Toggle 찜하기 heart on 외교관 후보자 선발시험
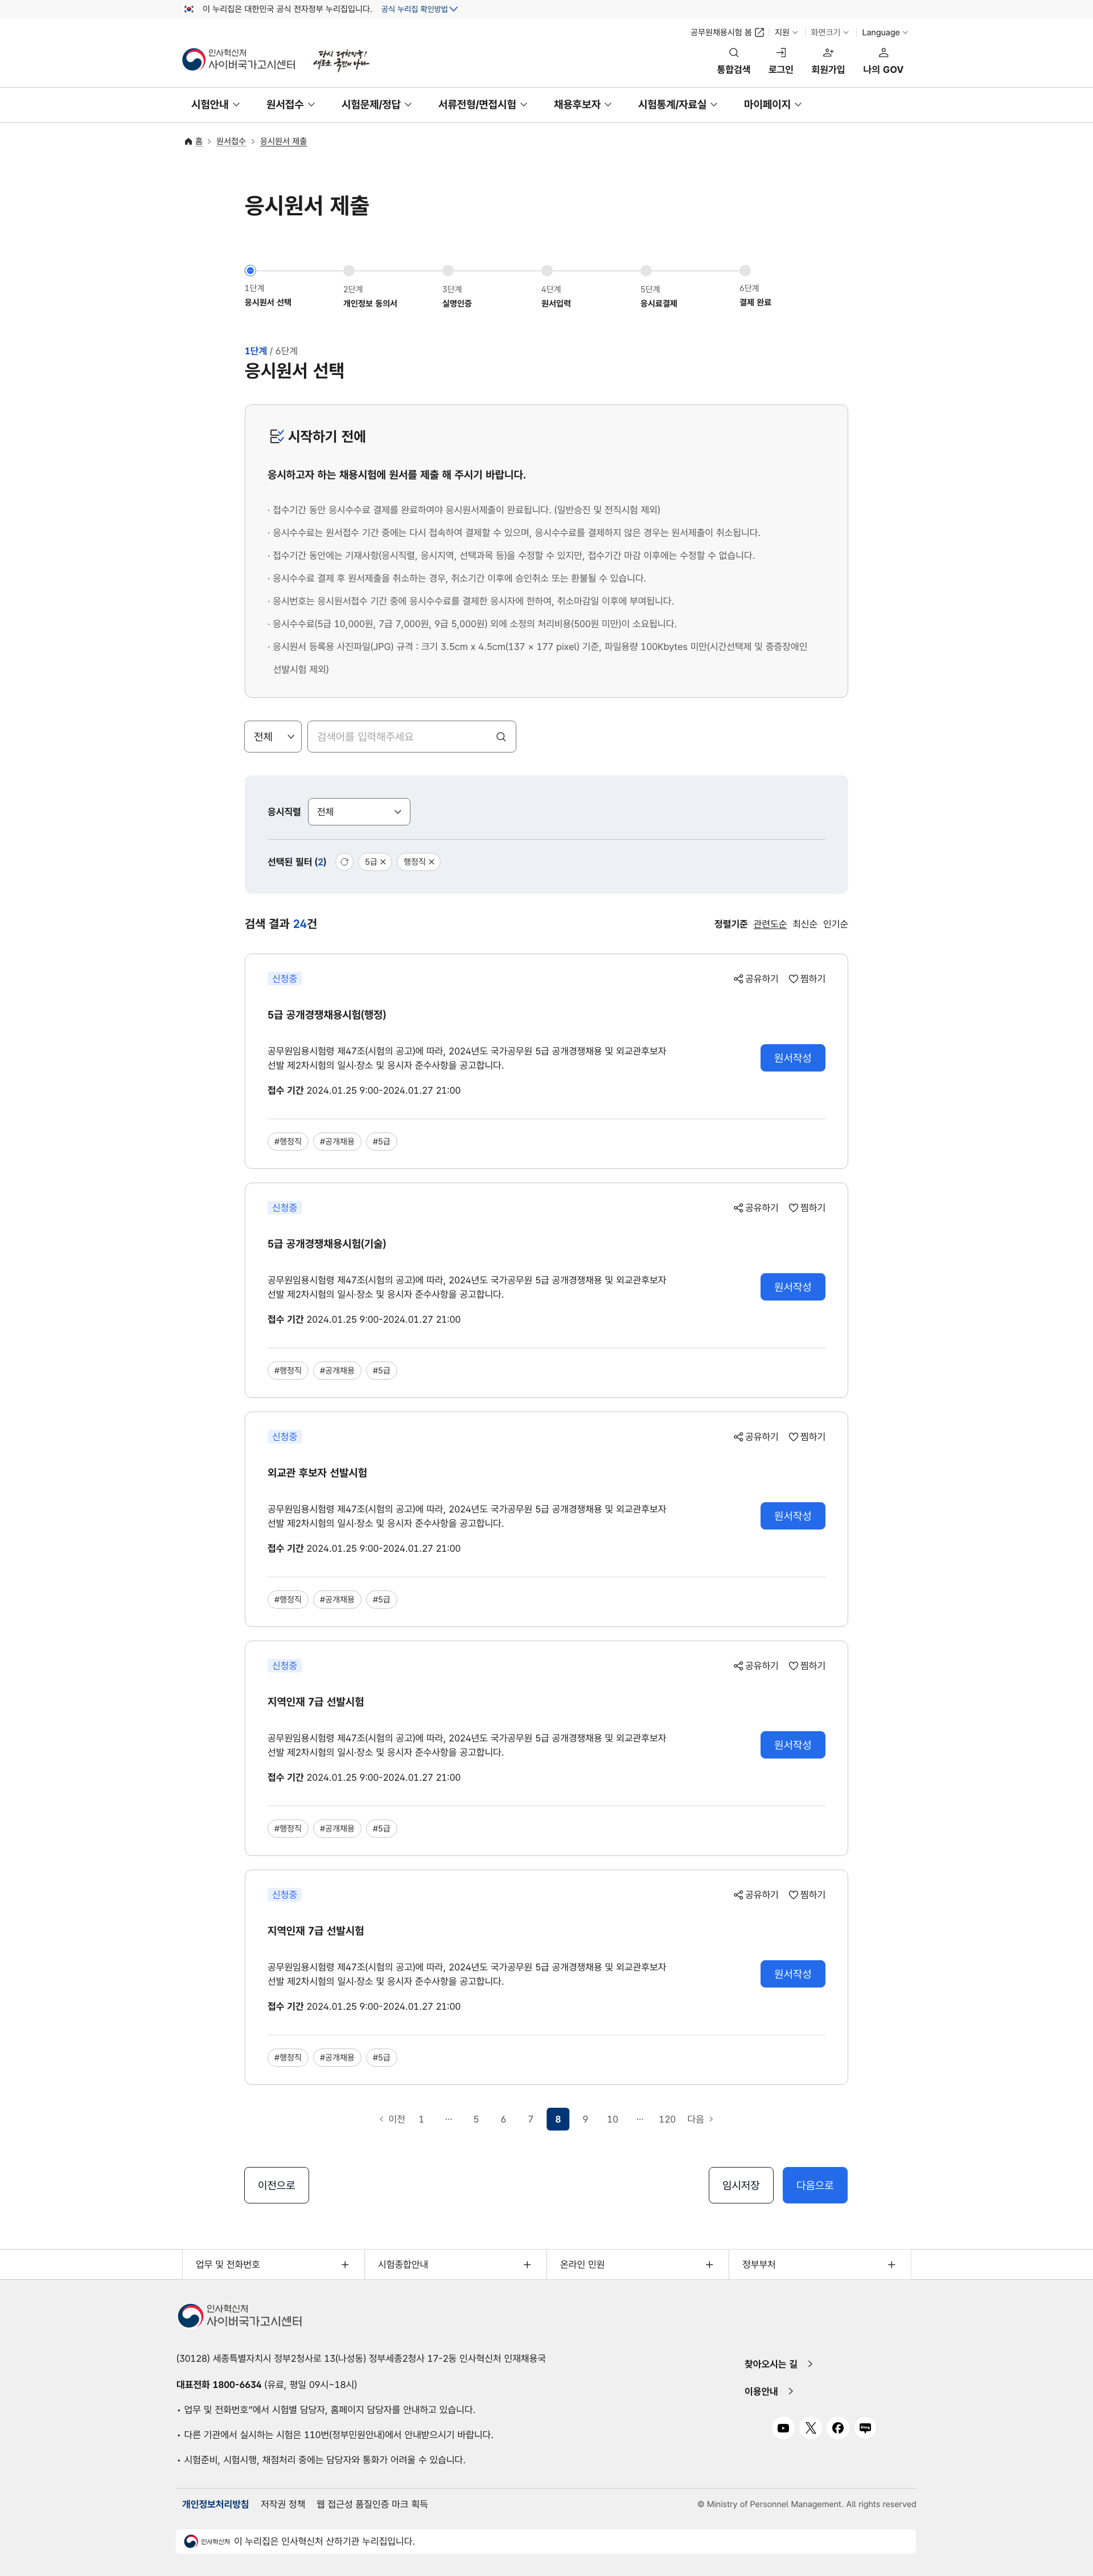 coord(793,1437)
